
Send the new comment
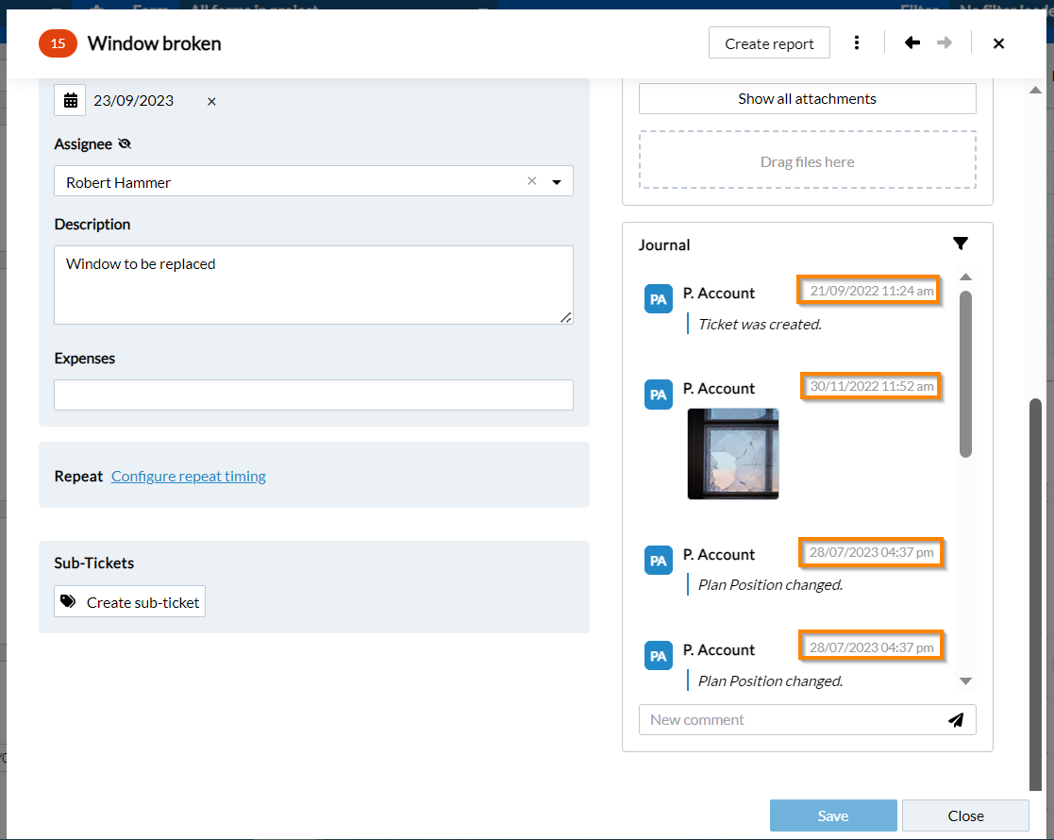[x=956, y=720]
